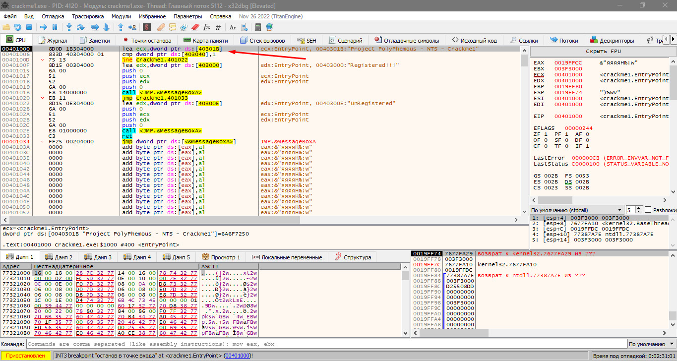Show functions using the fx icon

tap(207, 27)
